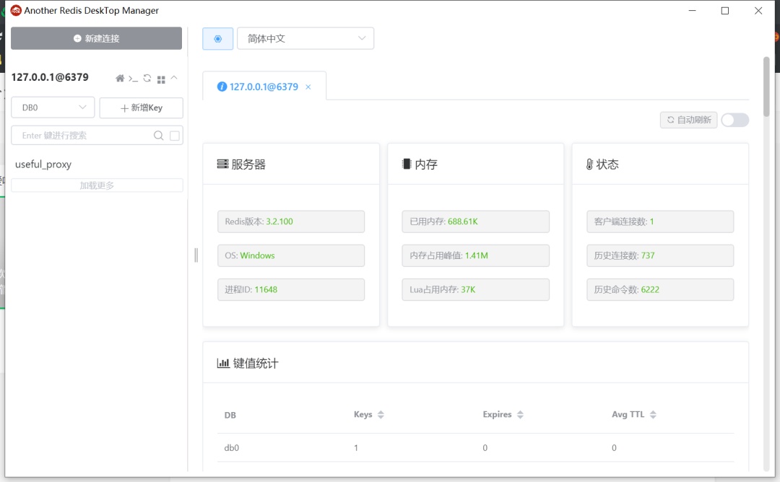Screen dimensions: 780x482
Task: Click the info icon on the tab
Action: point(222,87)
